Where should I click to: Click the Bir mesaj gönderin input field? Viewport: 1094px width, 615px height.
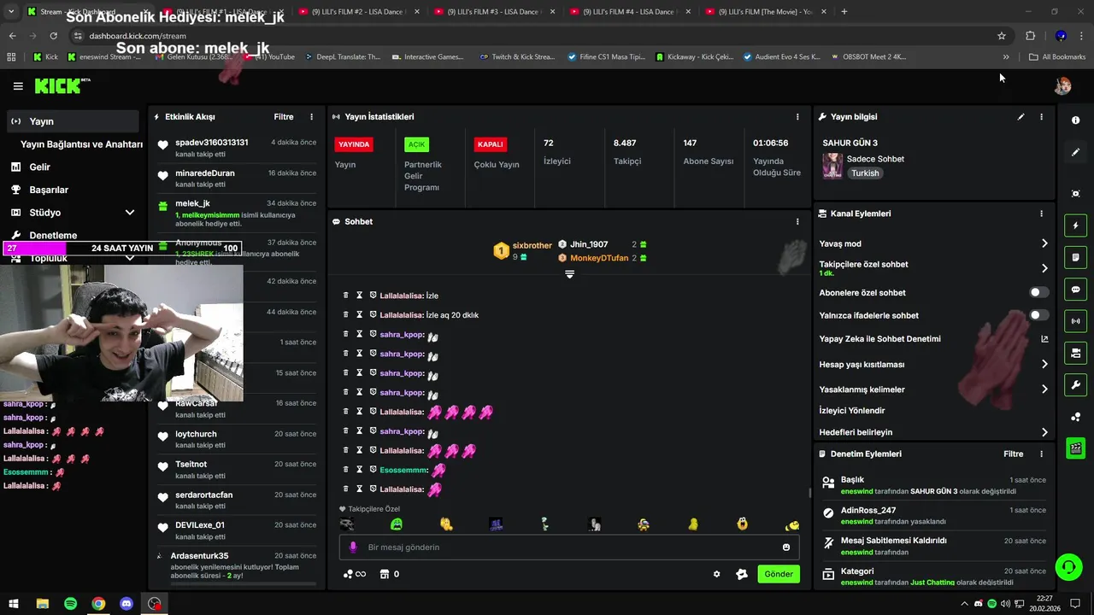point(569,548)
